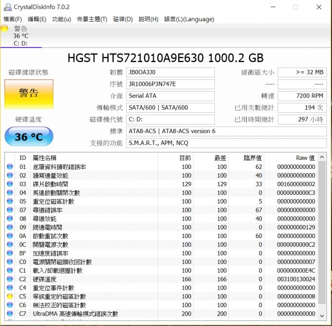332x326 pixels.
Task: Click the buffer size field >= 32 MB
Action: point(302,72)
